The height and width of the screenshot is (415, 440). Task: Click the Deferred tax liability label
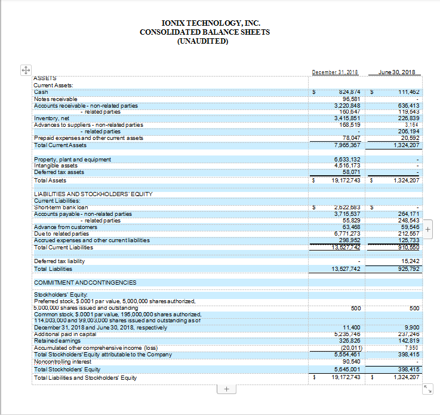[x=59, y=261]
